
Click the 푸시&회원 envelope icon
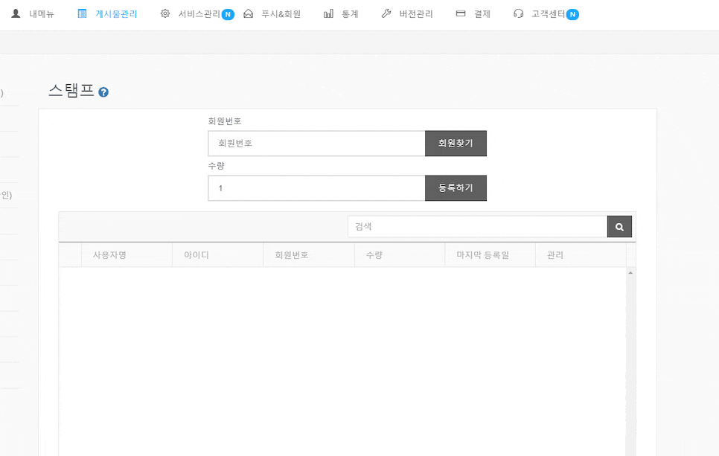tap(249, 13)
